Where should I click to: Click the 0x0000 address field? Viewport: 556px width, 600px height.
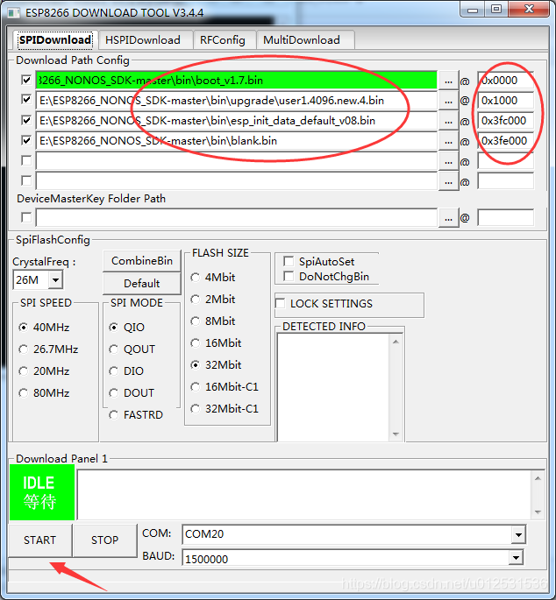(x=505, y=81)
